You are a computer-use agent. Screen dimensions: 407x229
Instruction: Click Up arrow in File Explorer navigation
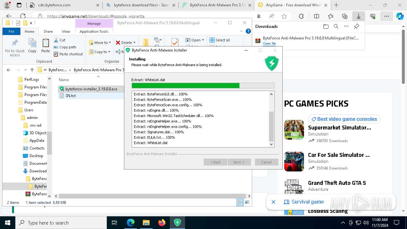point(32,70)
